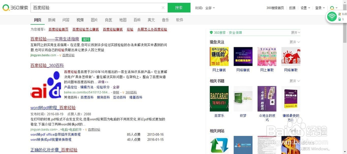Switch to the 地图 tab
This screenshot has width=347, height=154.
[x=123, y=20]
